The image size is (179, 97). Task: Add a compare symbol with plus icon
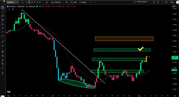pyautogui.click(x=22, y=2)
